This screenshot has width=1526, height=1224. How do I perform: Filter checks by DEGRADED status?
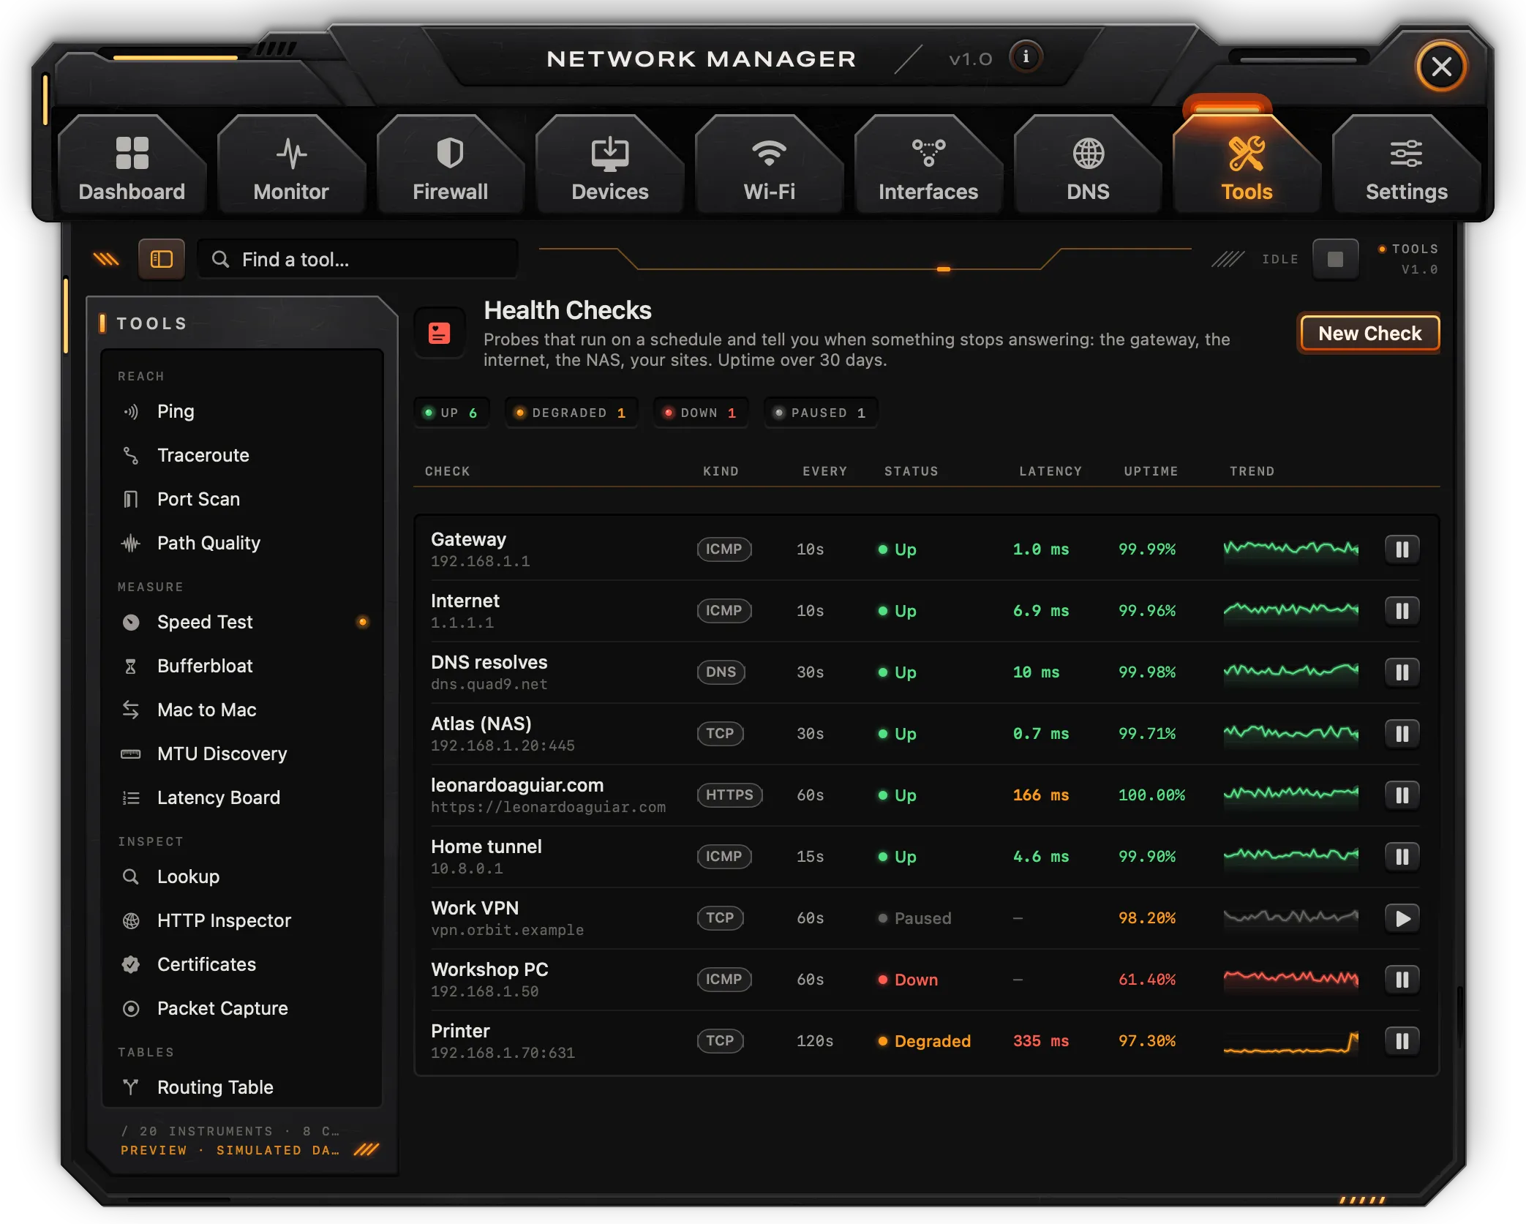571,413
